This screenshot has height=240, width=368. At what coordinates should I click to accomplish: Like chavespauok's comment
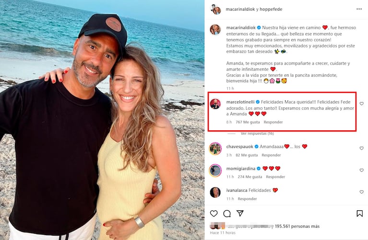click(x=361, y=149)
